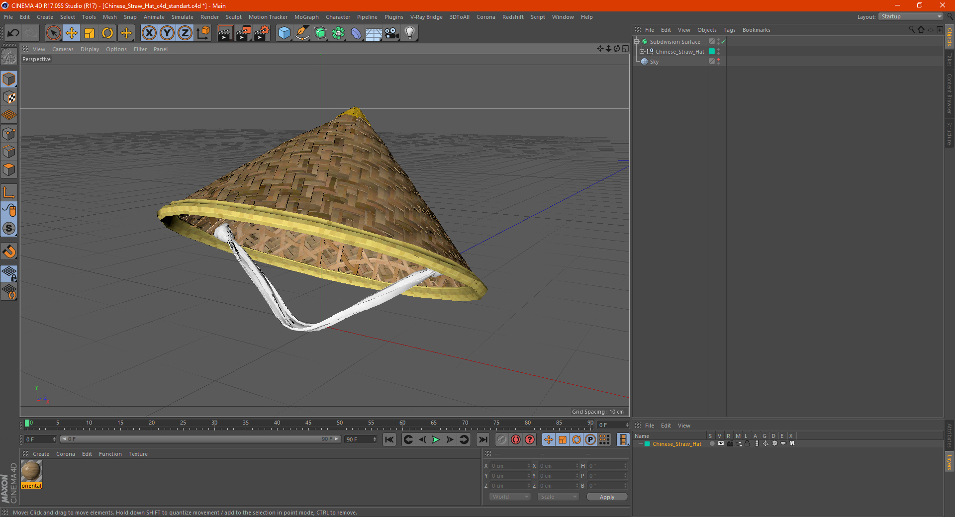955x517 pixels.
Task: Click the Camera object icon
Action: point(392,33)
